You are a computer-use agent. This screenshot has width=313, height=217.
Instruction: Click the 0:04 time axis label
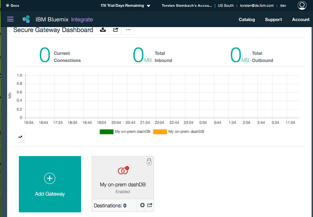[203, 123]
